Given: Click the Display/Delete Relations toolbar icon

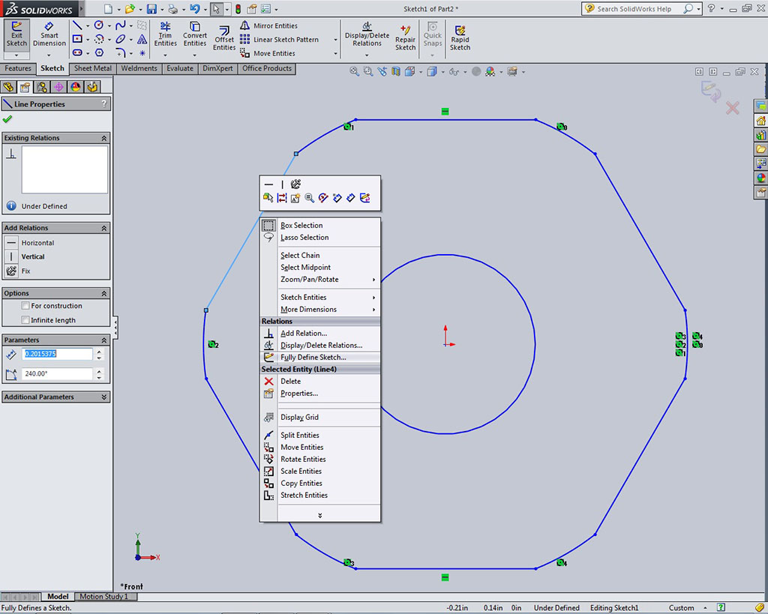Looking at the screenshot, I should (x=367, y=34).
